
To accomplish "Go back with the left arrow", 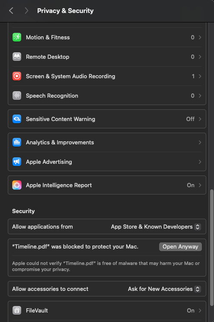I will pyautogui.click(x=11, y=11).
